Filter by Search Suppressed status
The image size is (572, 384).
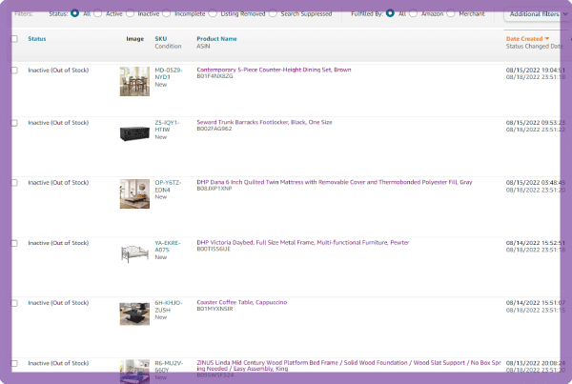point(274,14)
